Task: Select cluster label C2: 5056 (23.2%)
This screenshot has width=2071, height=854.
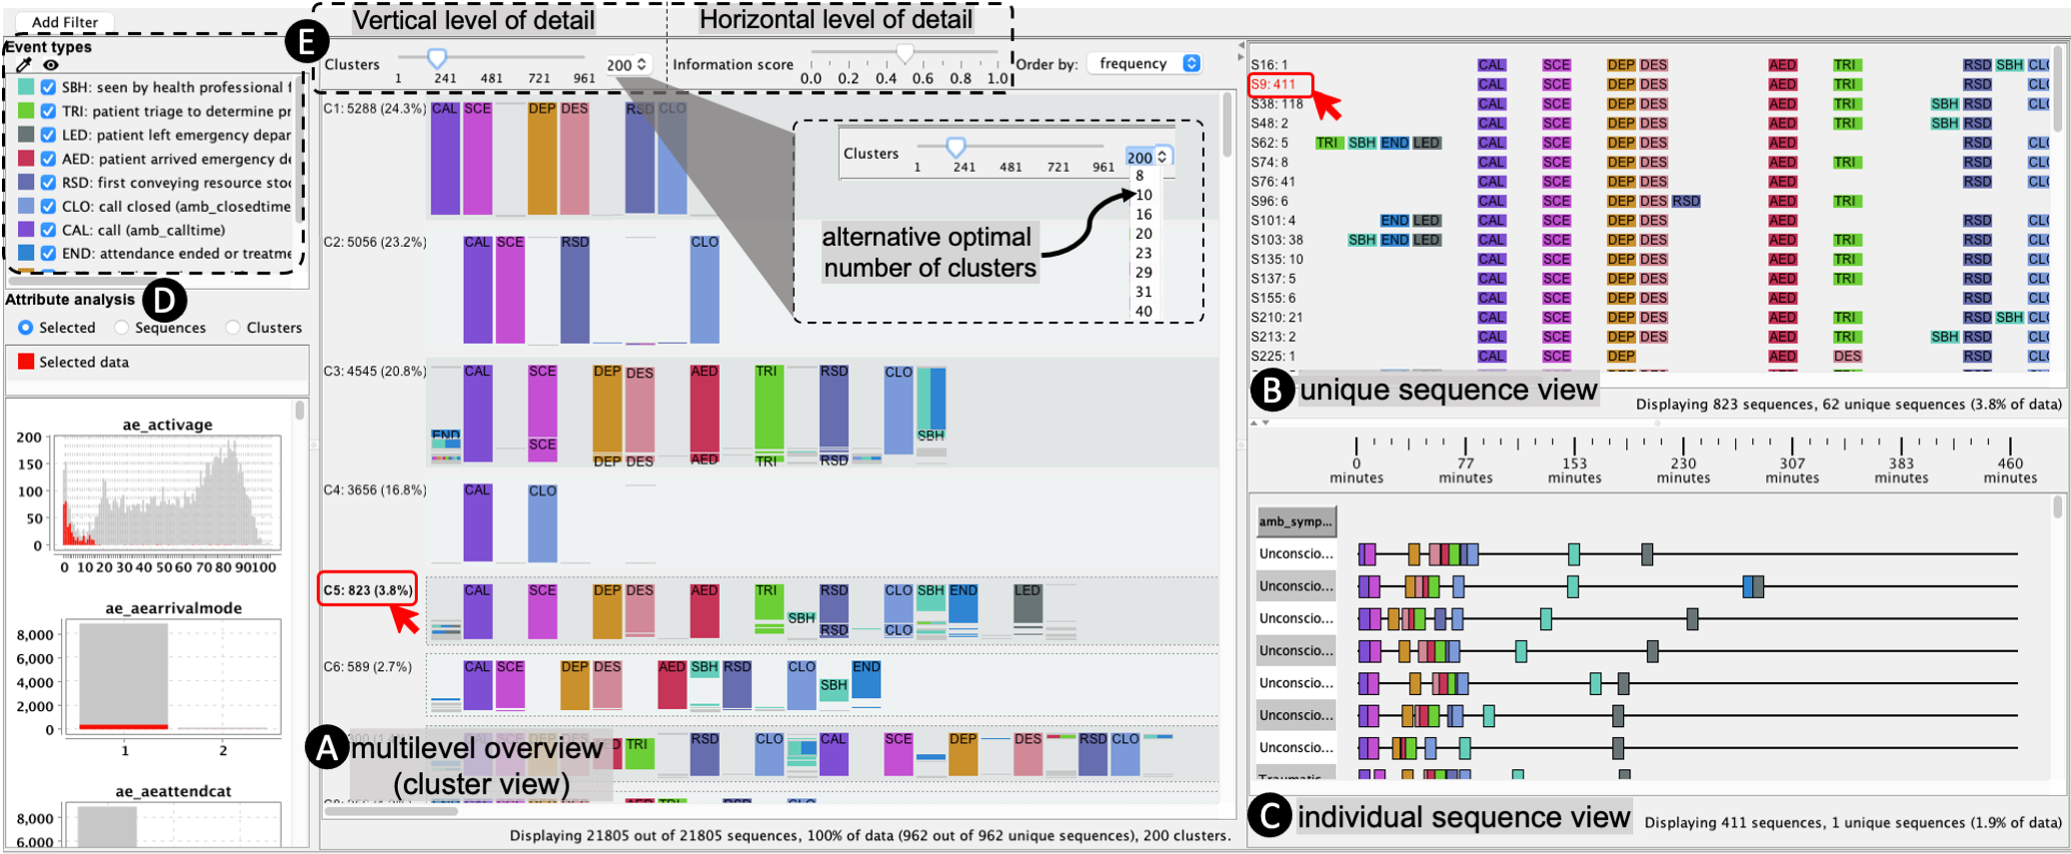Action: click(375, 243)
